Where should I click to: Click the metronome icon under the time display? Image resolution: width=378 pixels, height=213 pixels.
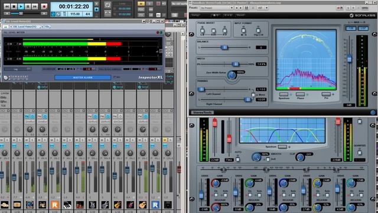pyautogui.click(x=58, y=14)
